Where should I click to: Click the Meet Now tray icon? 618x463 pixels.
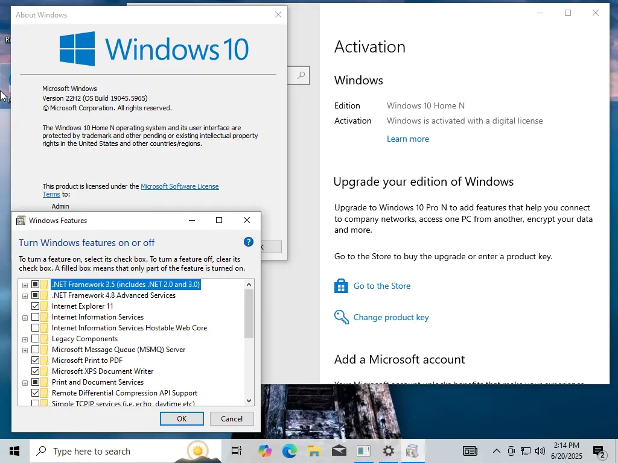(x=511, y=451)
